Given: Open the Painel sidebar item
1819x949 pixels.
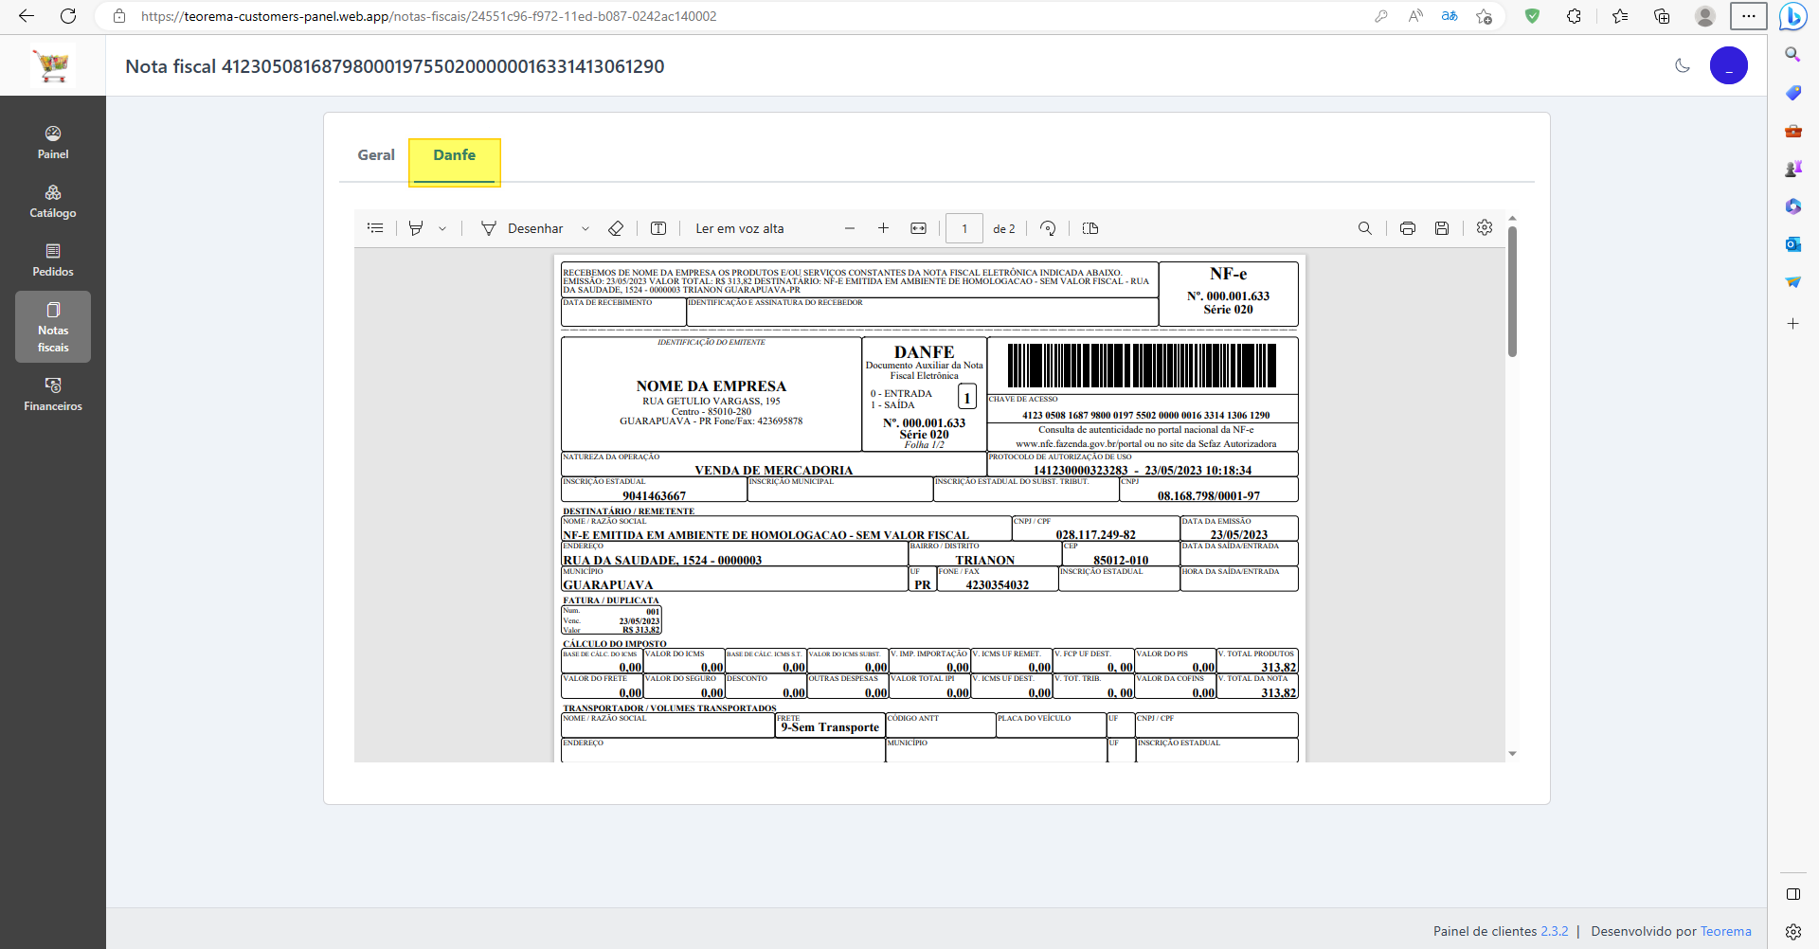Looking at the screenshot, I should [x=53, y=143].
